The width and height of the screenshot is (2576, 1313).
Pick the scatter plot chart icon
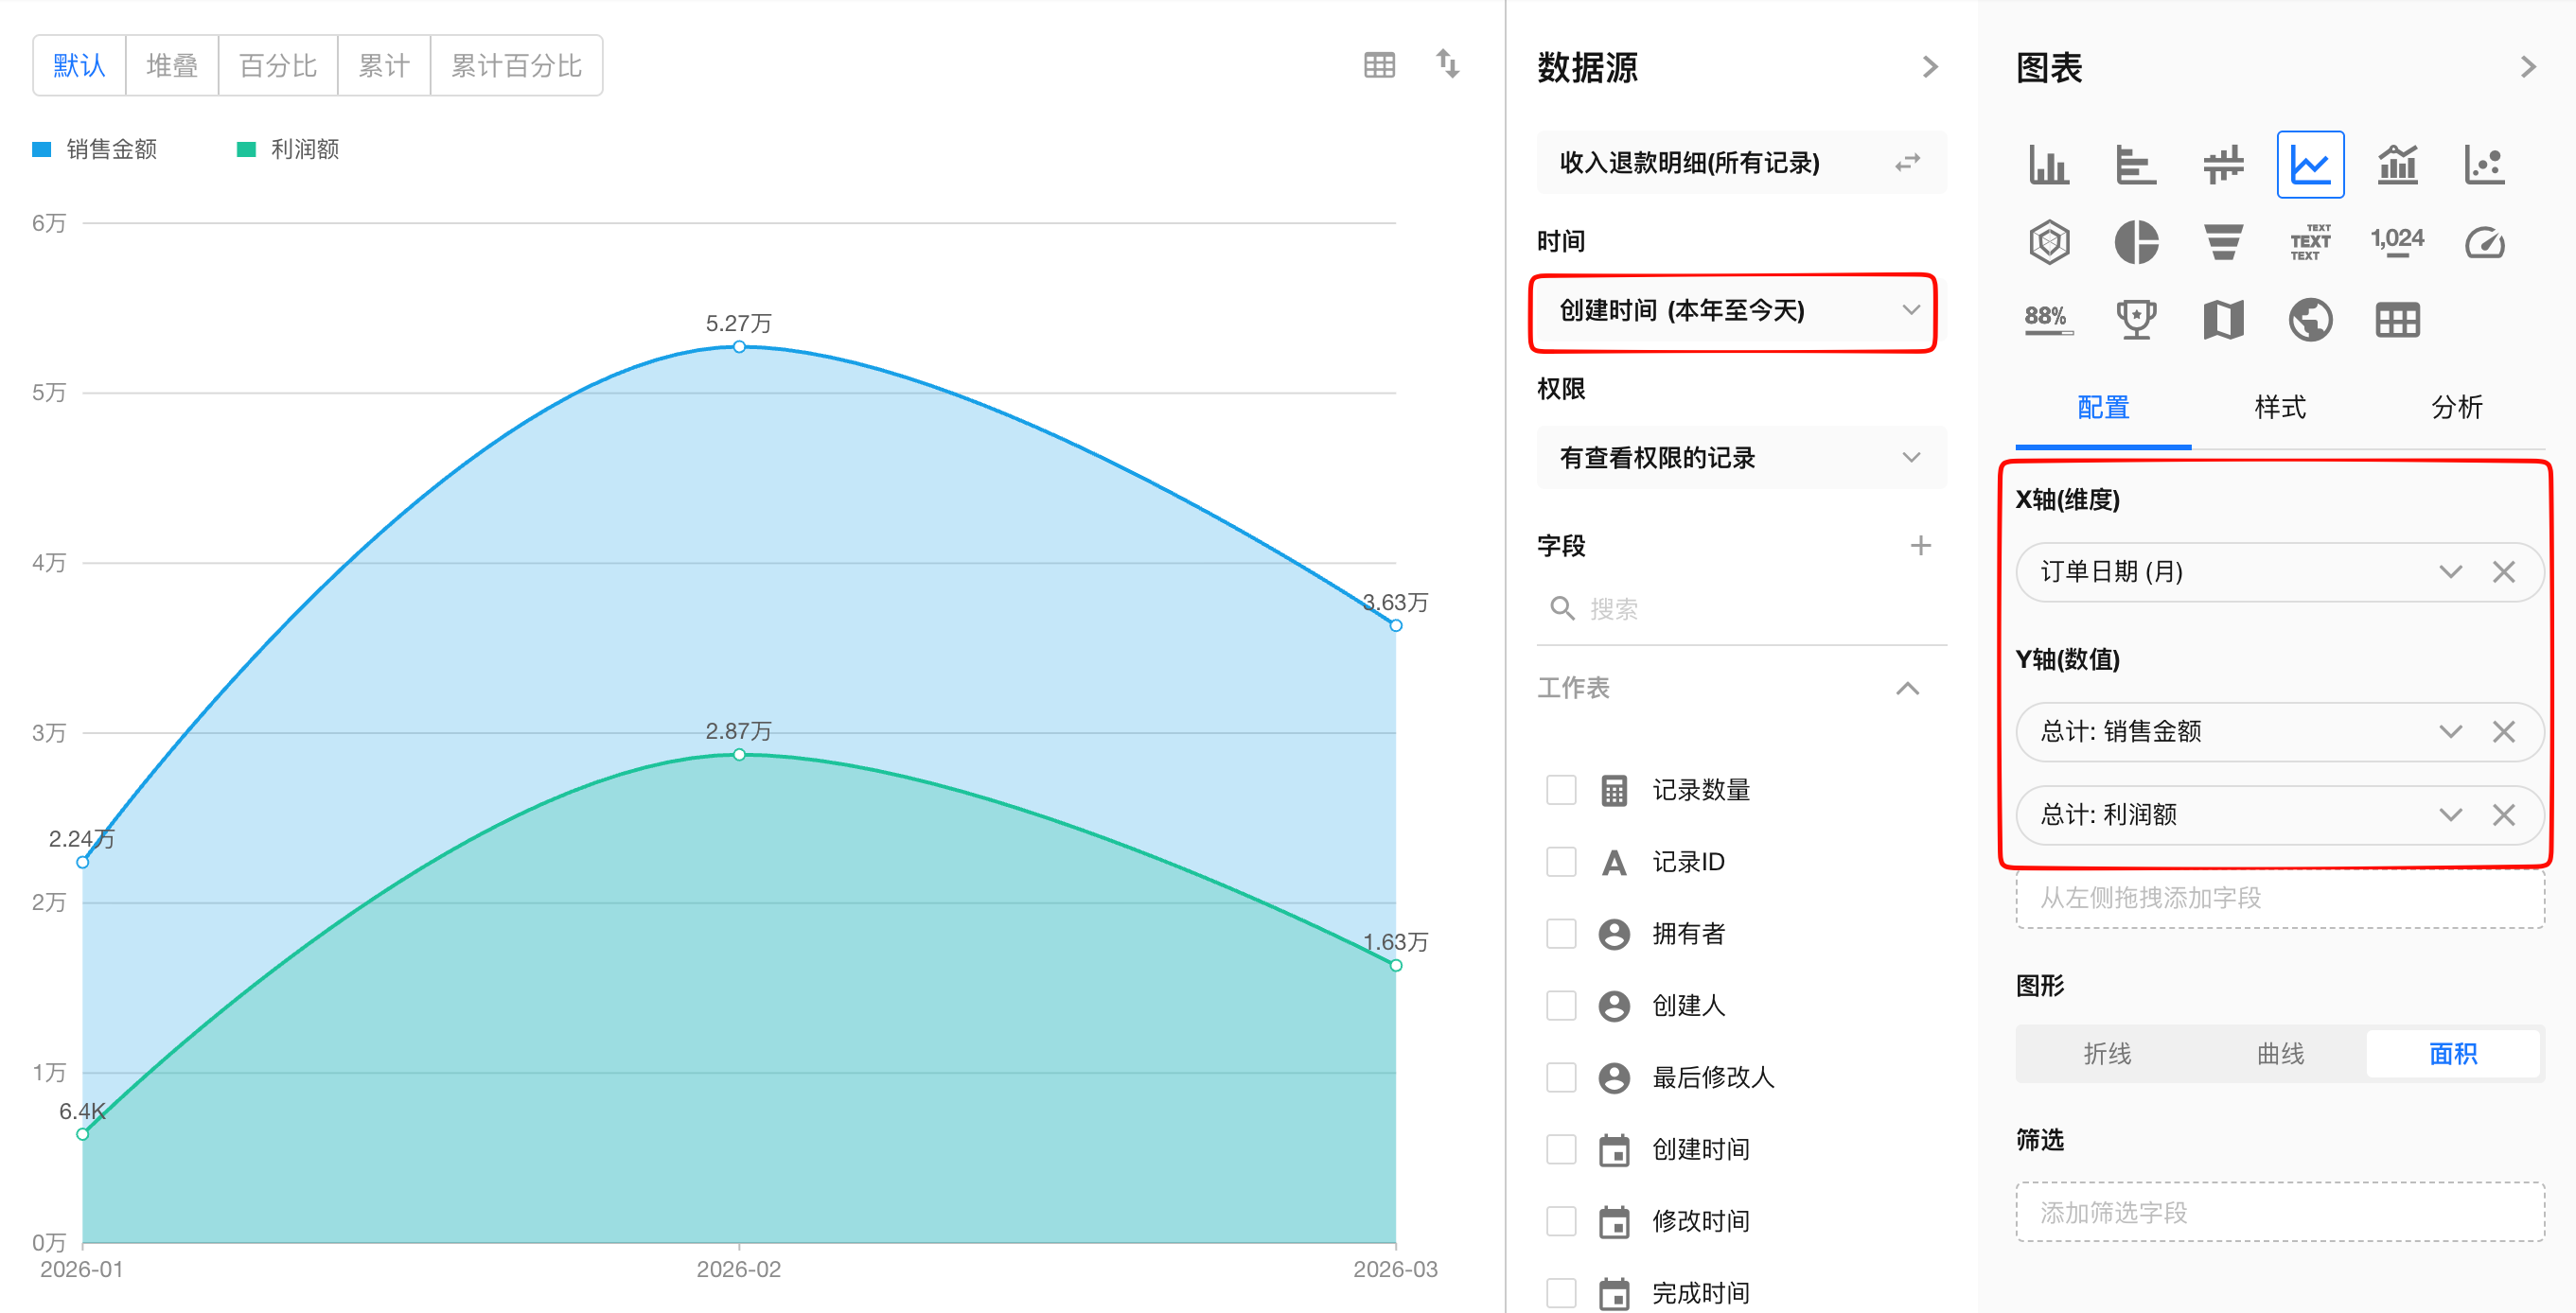[x=2484, y=165]
